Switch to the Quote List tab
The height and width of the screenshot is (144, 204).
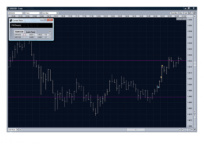(19, 32)
